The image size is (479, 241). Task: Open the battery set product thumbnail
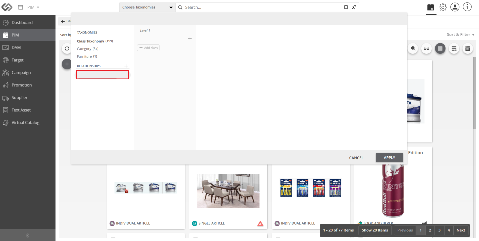click(146, 188)
